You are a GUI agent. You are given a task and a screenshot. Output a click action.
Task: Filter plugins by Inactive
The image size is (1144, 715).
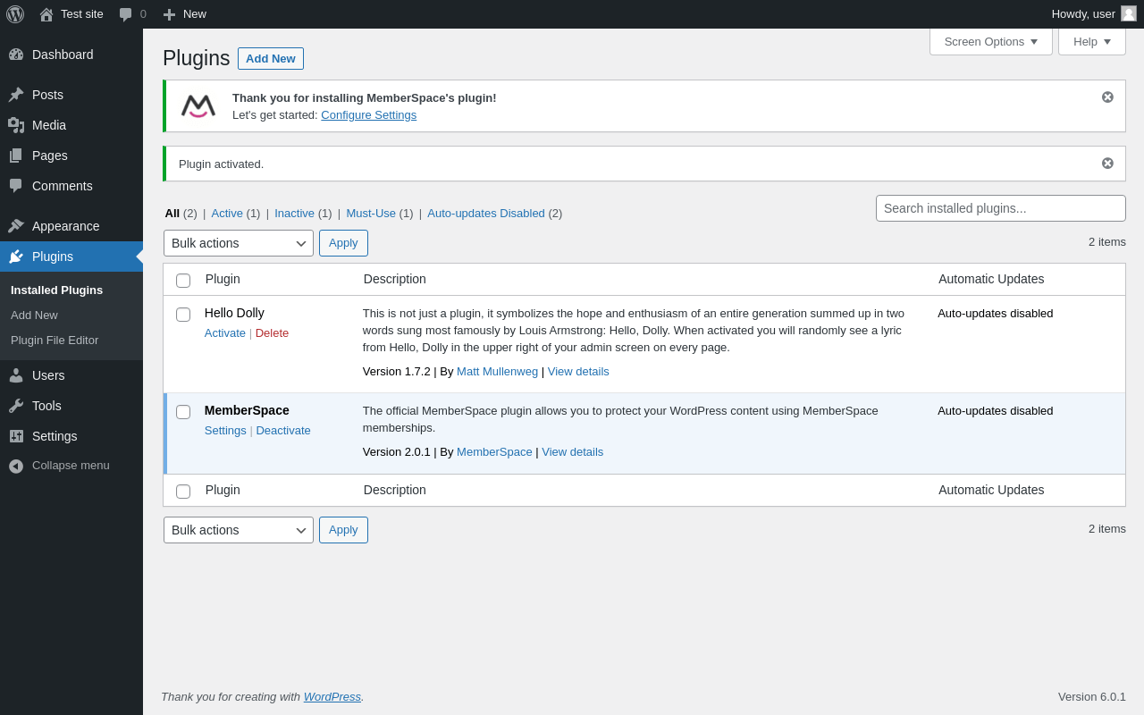[x=294, y=214]
